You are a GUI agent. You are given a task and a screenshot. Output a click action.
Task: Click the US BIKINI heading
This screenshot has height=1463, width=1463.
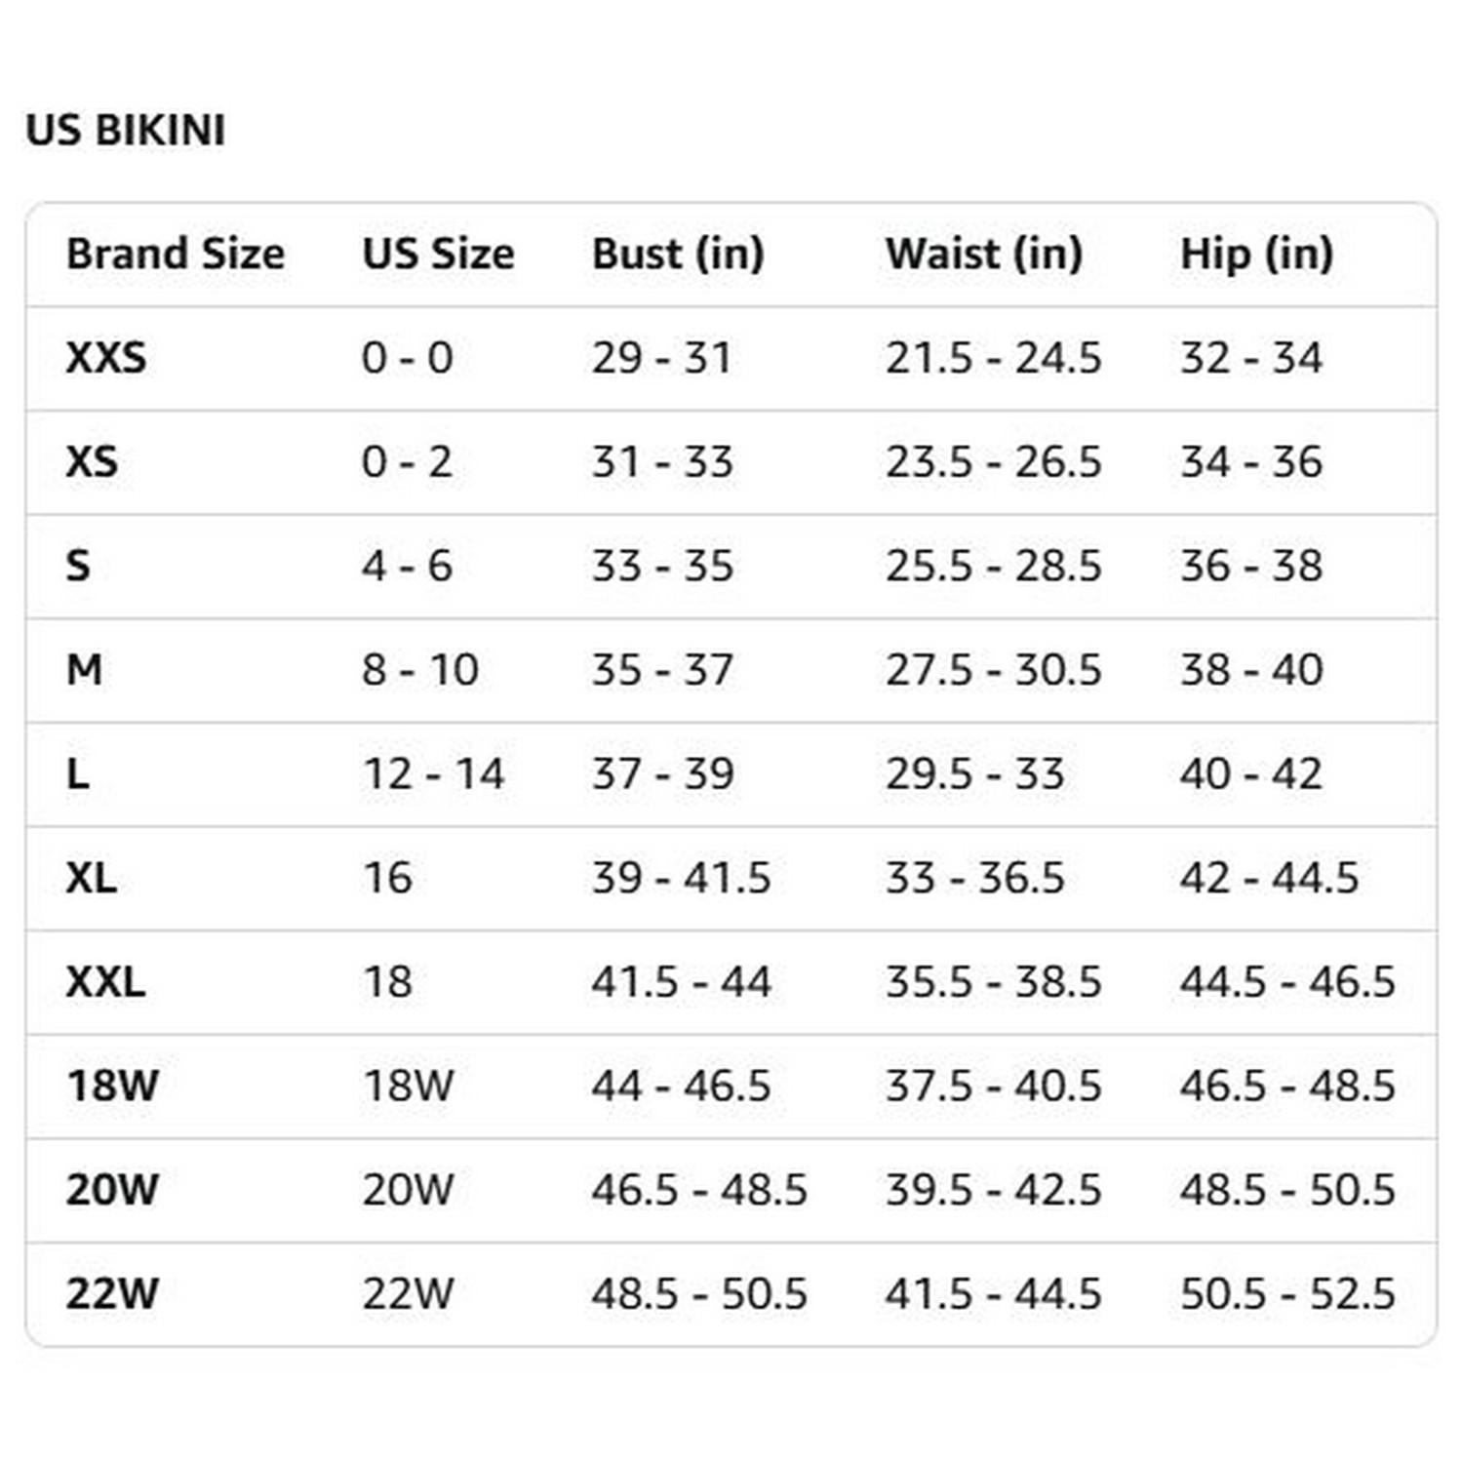coord(126,131)
